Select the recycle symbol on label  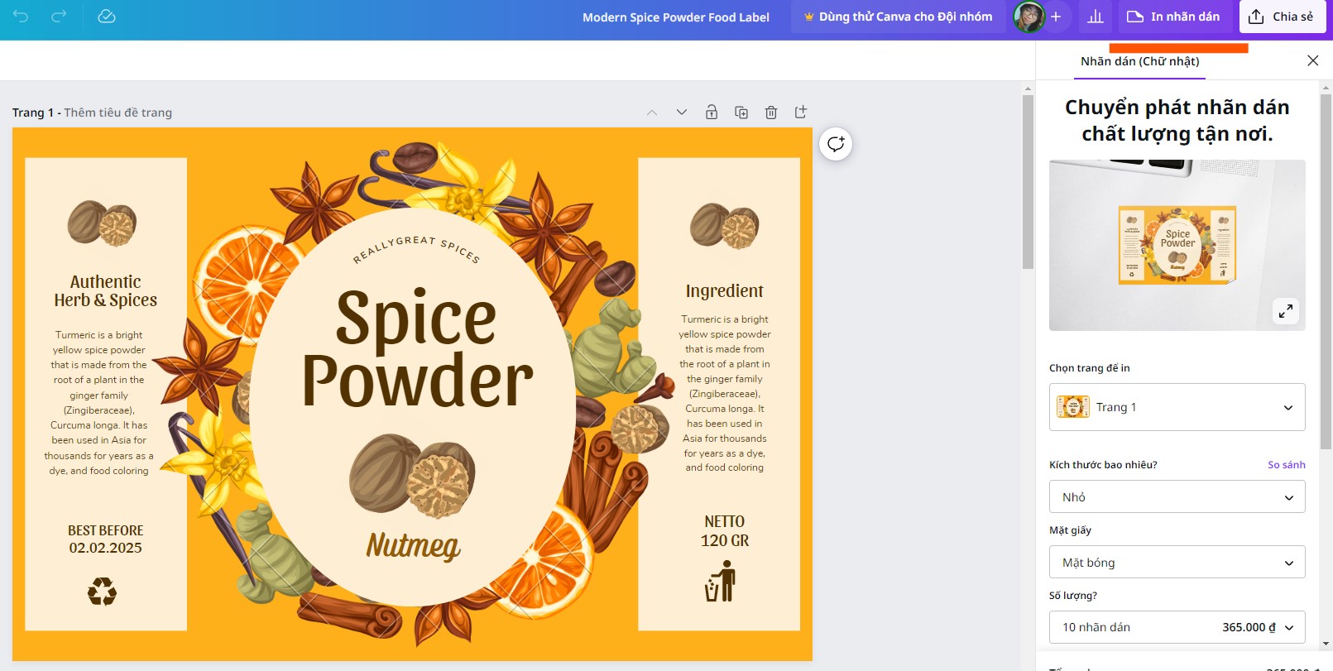tap(103, 592)
